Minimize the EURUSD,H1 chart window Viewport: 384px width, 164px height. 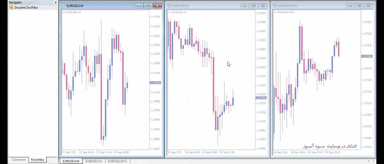pos(245,6)
